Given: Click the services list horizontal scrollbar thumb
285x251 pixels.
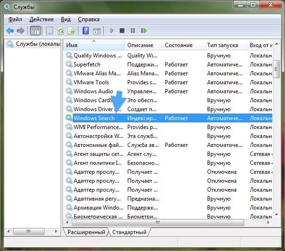Looking at the screenshot, I should point(158,223).
